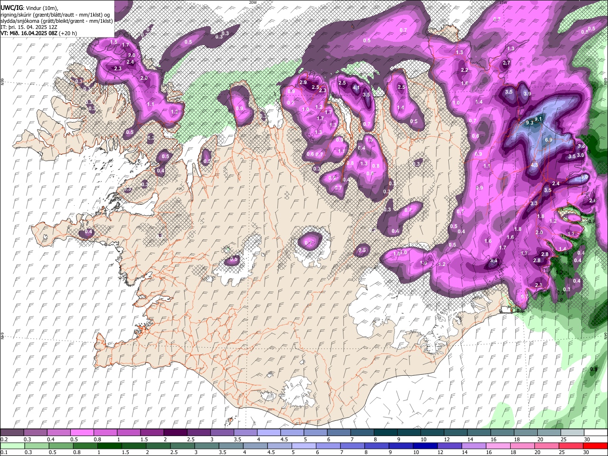Click the 3.4 precipitation value on the map
This screenshot has width=608, height=456.
click(x=494, y=261)
